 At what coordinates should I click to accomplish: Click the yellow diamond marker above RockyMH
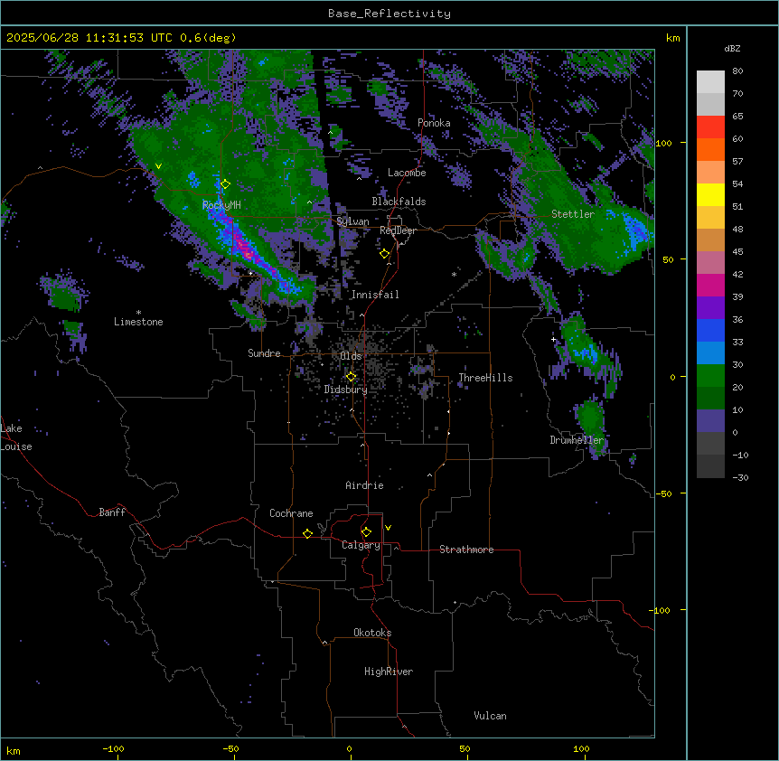[225, 184]
